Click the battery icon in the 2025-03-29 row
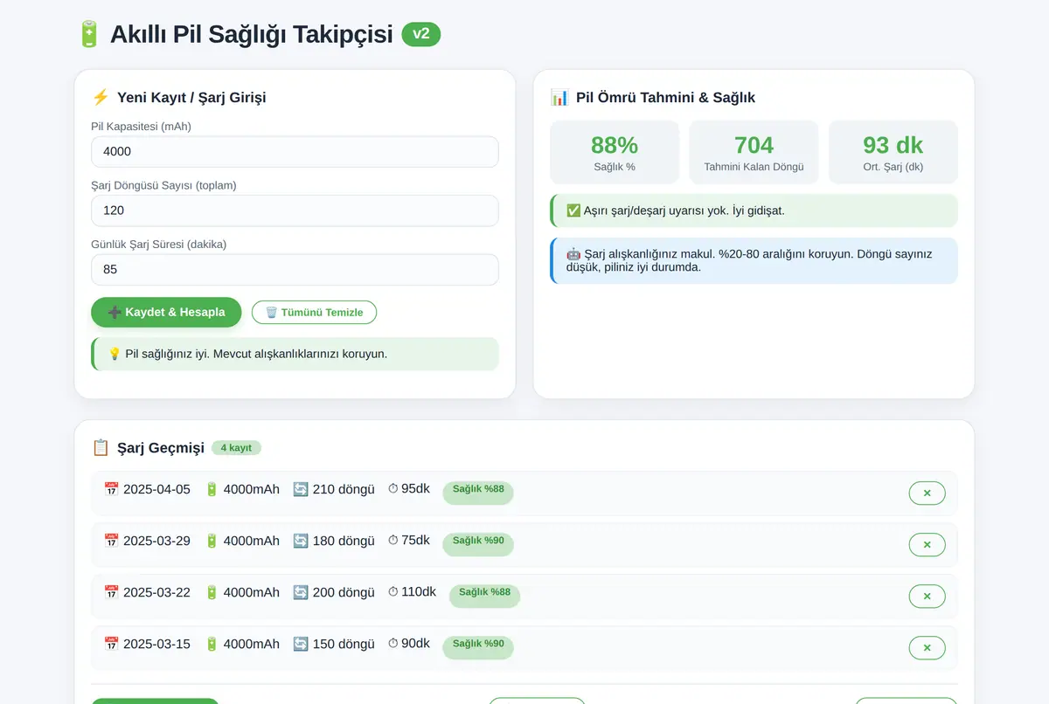Viewport: 1049px width, 704px height. click(212, 541)
